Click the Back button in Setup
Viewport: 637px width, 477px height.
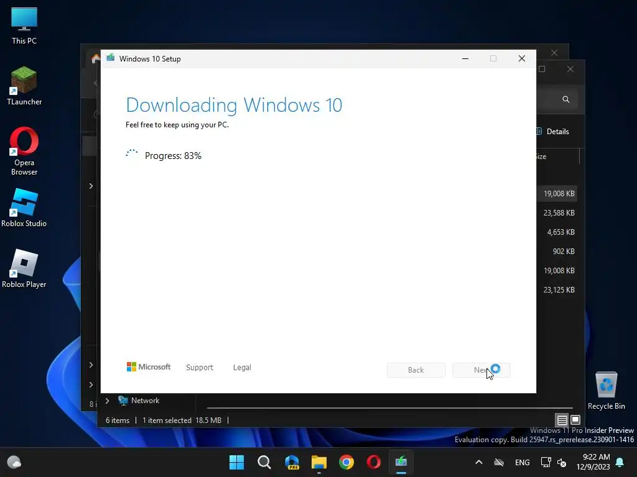point(416,370)
